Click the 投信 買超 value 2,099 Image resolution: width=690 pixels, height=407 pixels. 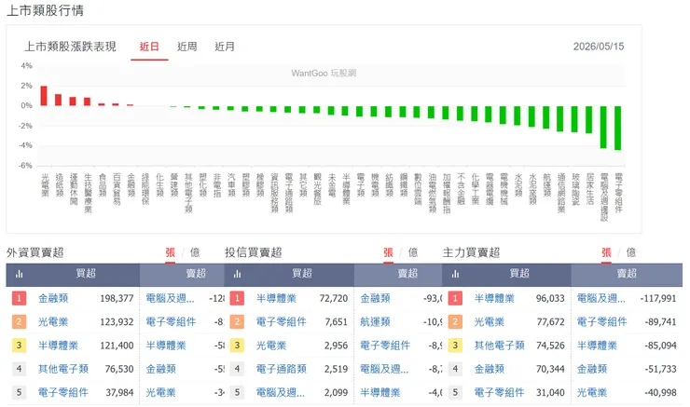337,392
